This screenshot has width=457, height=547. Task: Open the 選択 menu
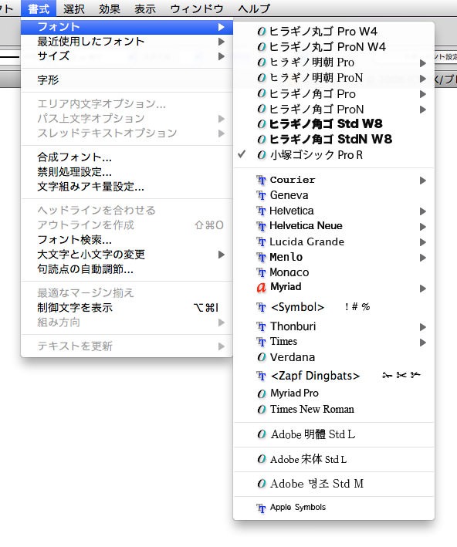(x=73, y=8)
